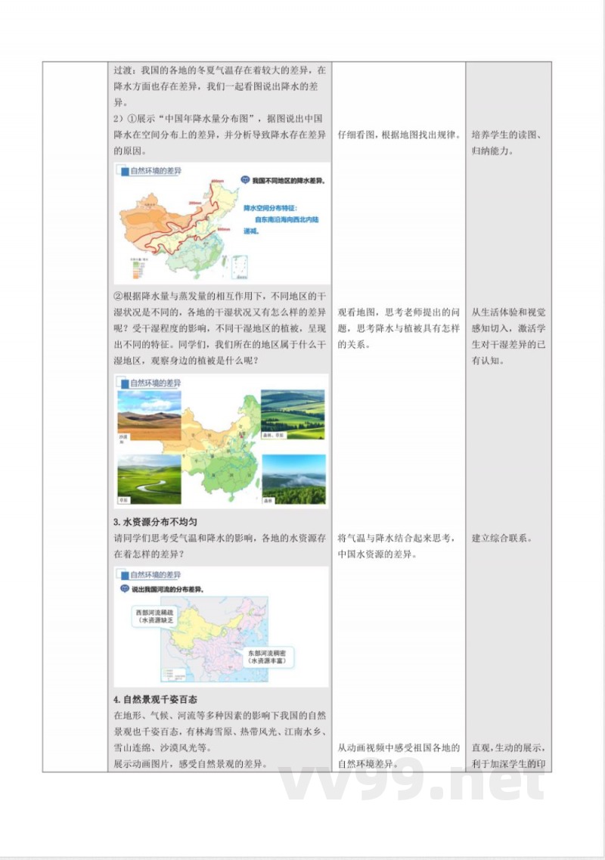Select the blue badge icon beside 我国不同地区的降水差异
The image size is (605, 860).
[x=244, y=179]
